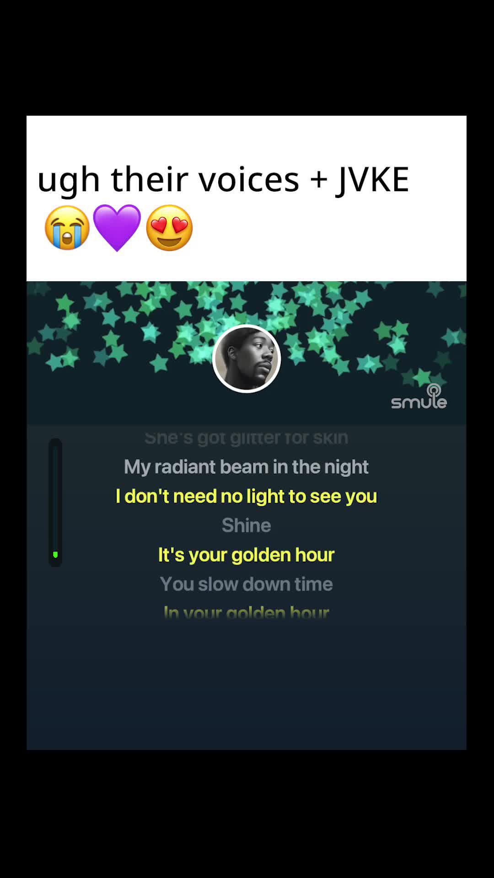Select the lyric 'You slow down time'

point(246,584)
